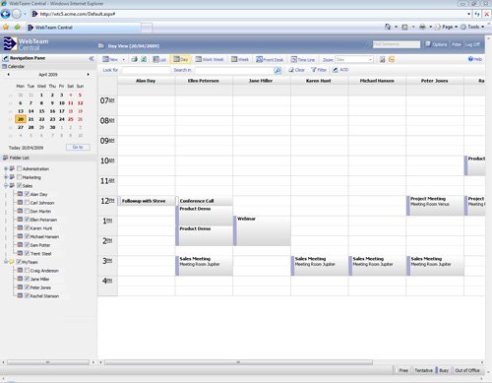Click the Tentative legend swatch
492x383 pixels.
pyautogui.click(x=412, y=370)
